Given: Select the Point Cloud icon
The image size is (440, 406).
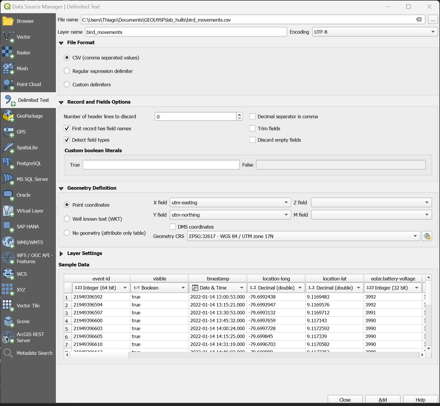Looking at the screenshot, I should (x=8, y=84).
